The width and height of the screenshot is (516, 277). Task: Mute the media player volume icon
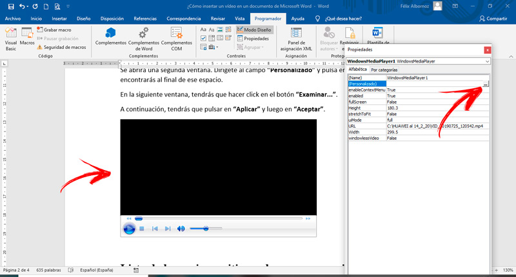point(181,229)
